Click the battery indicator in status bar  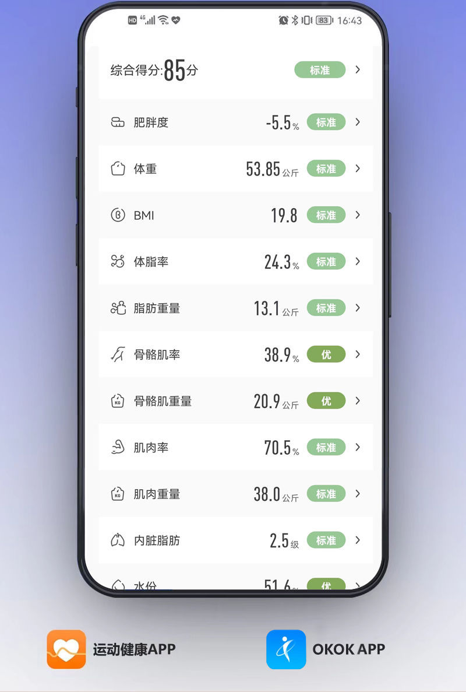coord(324,20)
